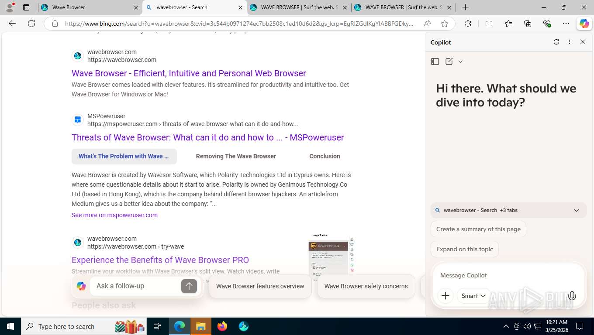594x335 pixels.
Task: Choose 'Wave Browser features overview' chip
Action: [260, 286]
